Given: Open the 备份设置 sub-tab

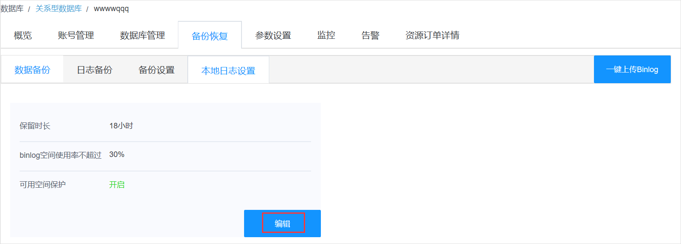Looking at the screenshot, I should (157, 70).
